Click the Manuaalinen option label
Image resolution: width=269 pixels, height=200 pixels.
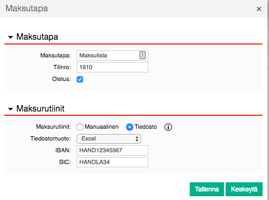[102, 127]
